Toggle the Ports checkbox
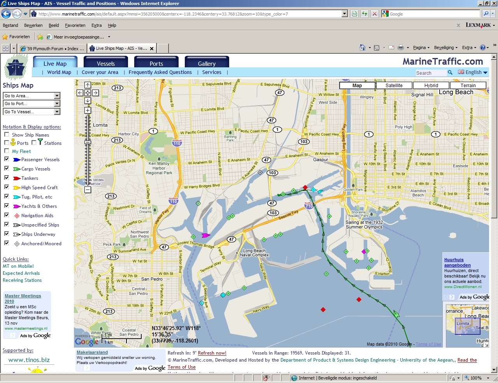 tap(7, 142)
